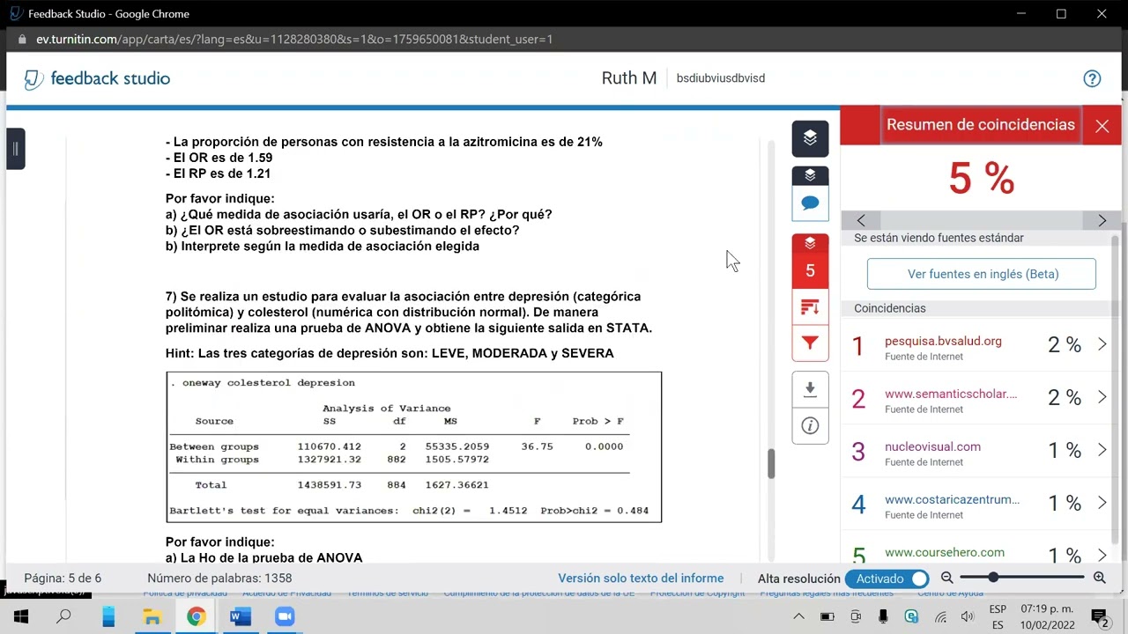This screenshot has height=634, width=1128.
Task: Click the zoom out magnifier icon
Action: tap(946, 578)
